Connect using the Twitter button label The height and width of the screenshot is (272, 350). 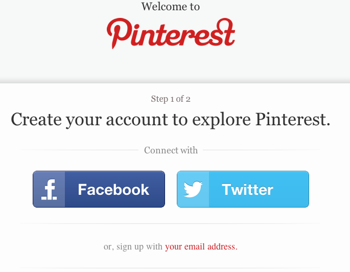247,190
